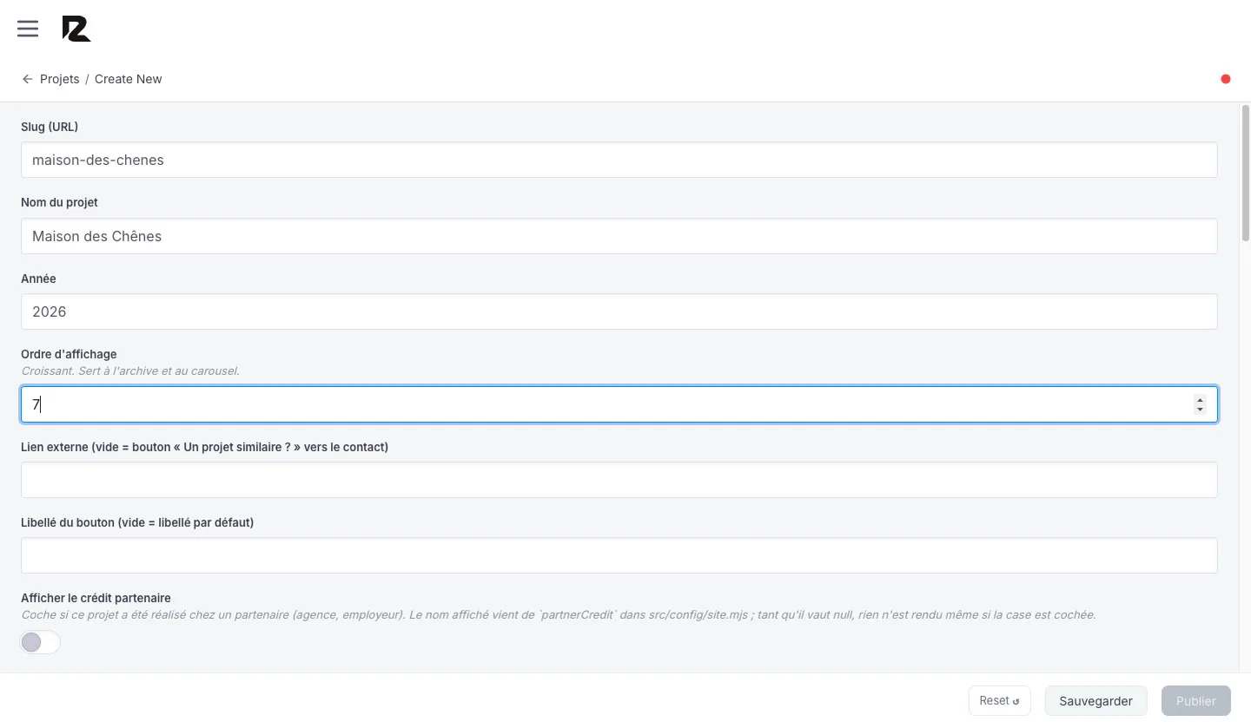Click the Ordre d'affichage number field

coord(619,404)
